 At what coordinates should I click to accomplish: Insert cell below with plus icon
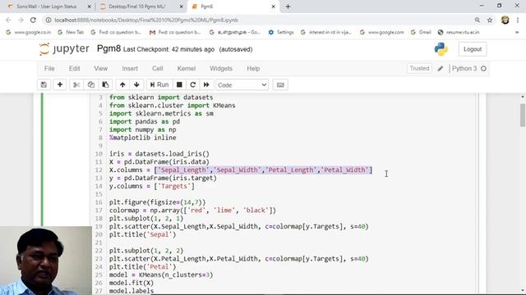pos(60,85)
